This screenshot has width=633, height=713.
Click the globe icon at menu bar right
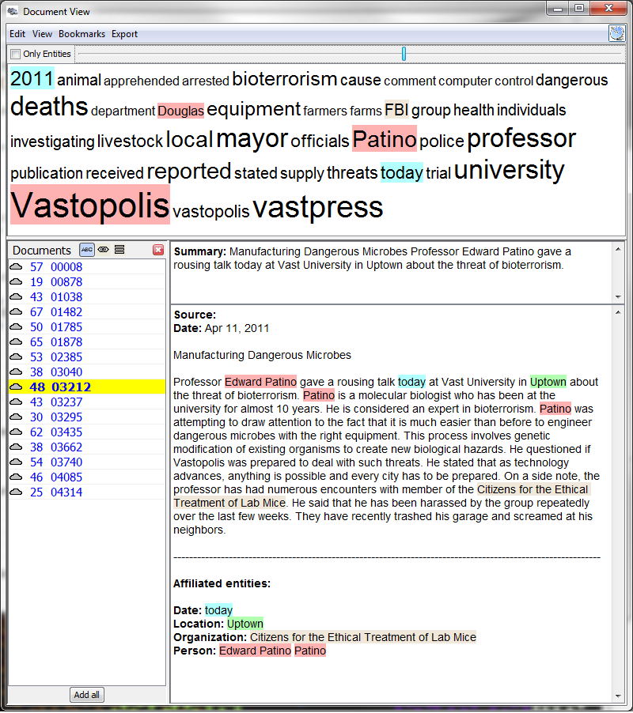coord(616,33)
